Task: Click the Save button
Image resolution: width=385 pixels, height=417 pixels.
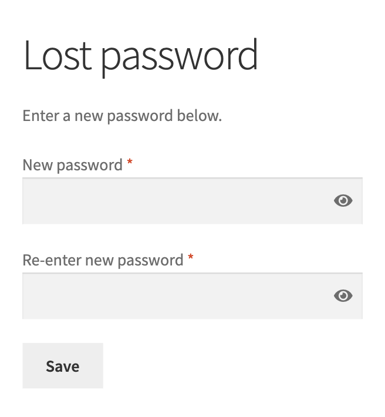Action: (x=63, y=366)
